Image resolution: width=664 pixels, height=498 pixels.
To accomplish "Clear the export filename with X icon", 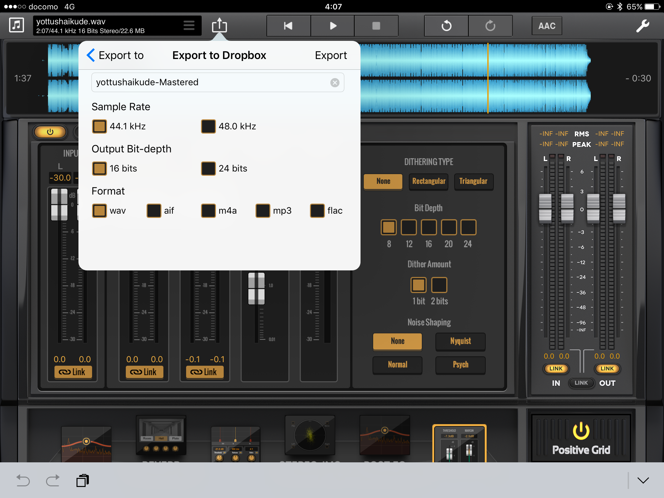I will click(335, 83).
